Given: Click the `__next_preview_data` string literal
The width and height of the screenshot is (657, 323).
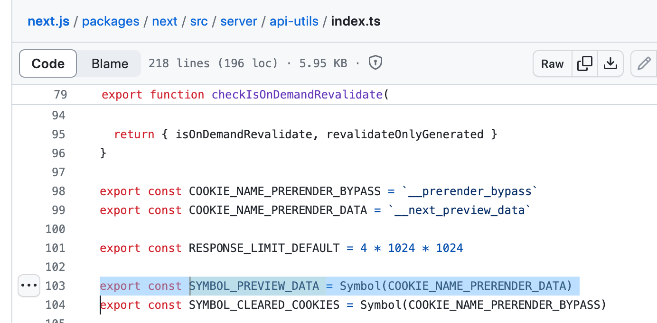Looking at the screenshot, I should point(460,210).
